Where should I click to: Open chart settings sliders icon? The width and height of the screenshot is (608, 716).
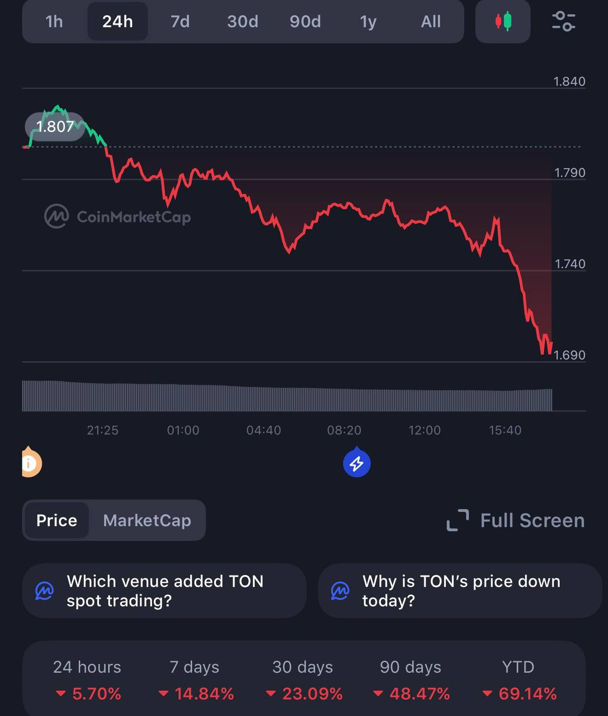pyautogui.click(x=563, y=22)
